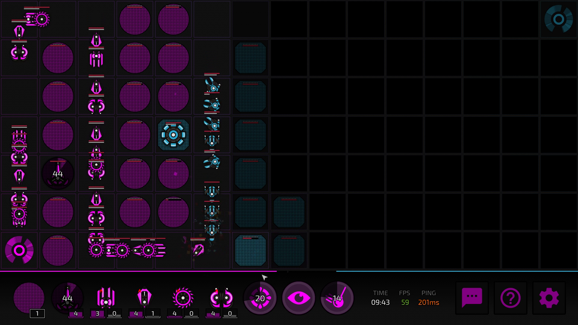Open the settings gear button
This screenshot has width=578, height=325.
(x=549, y=298)
